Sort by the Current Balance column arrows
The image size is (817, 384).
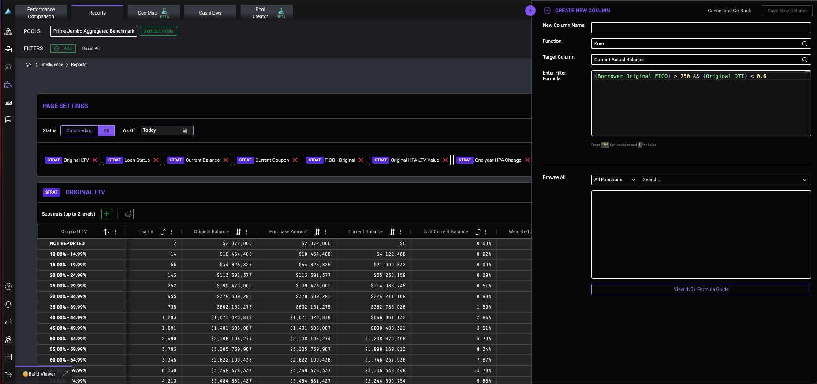pos(392,231)
